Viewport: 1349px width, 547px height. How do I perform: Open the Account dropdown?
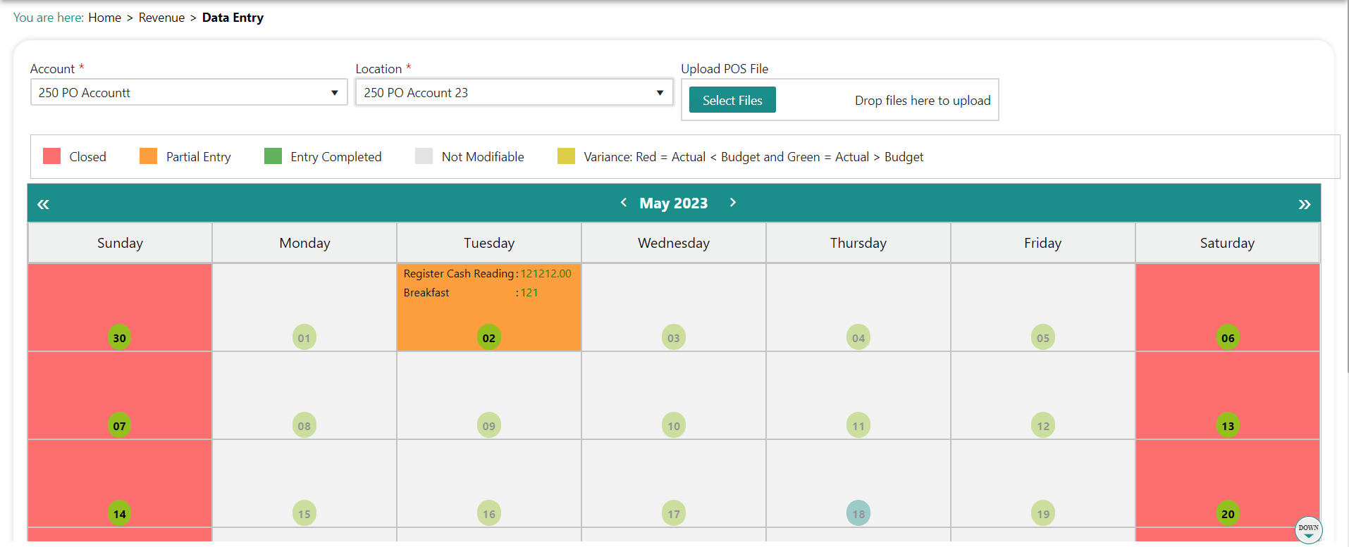pos(189,93)
